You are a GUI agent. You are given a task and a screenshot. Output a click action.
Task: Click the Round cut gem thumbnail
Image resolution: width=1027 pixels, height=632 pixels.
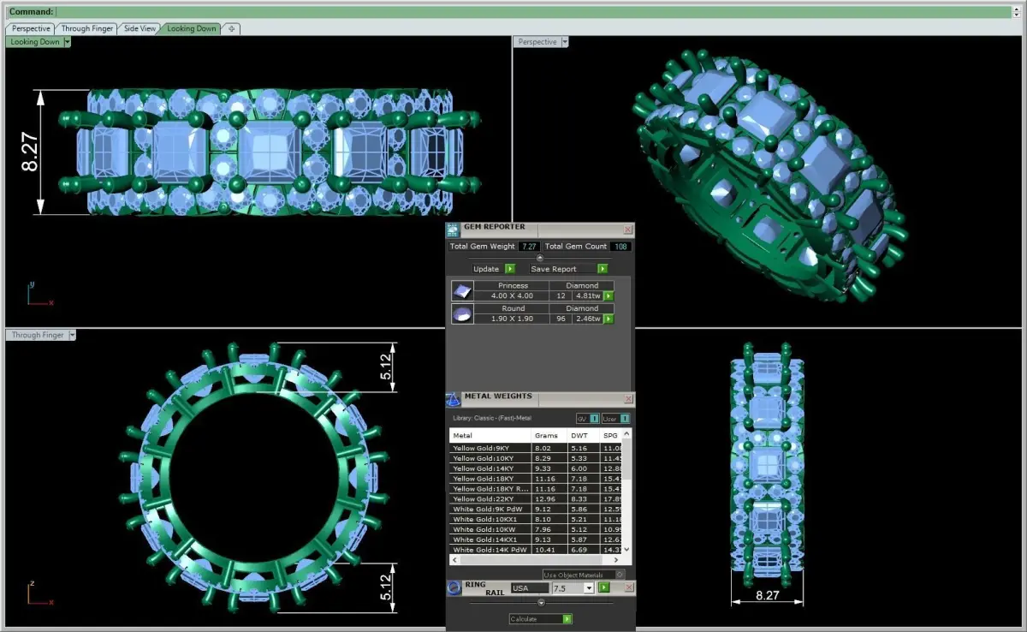coord(462,314)
